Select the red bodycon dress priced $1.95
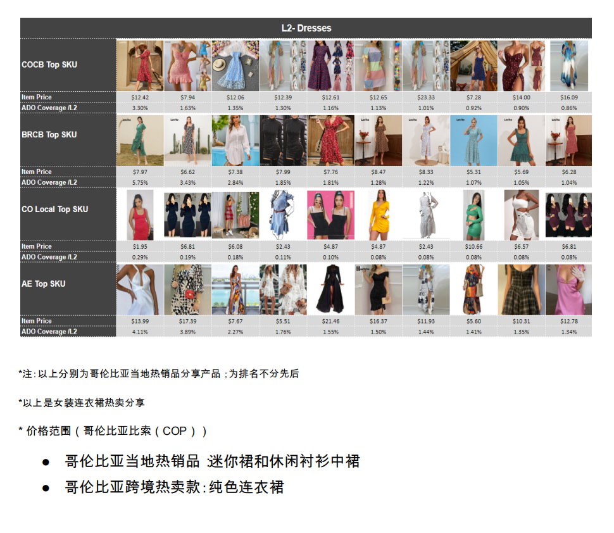 [139, 215]
